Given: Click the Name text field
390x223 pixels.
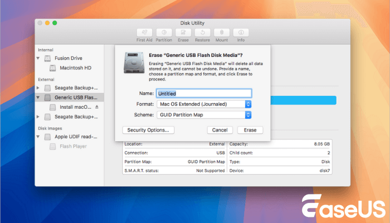Looking at the screenshot, I should click(x=203, y=93).
